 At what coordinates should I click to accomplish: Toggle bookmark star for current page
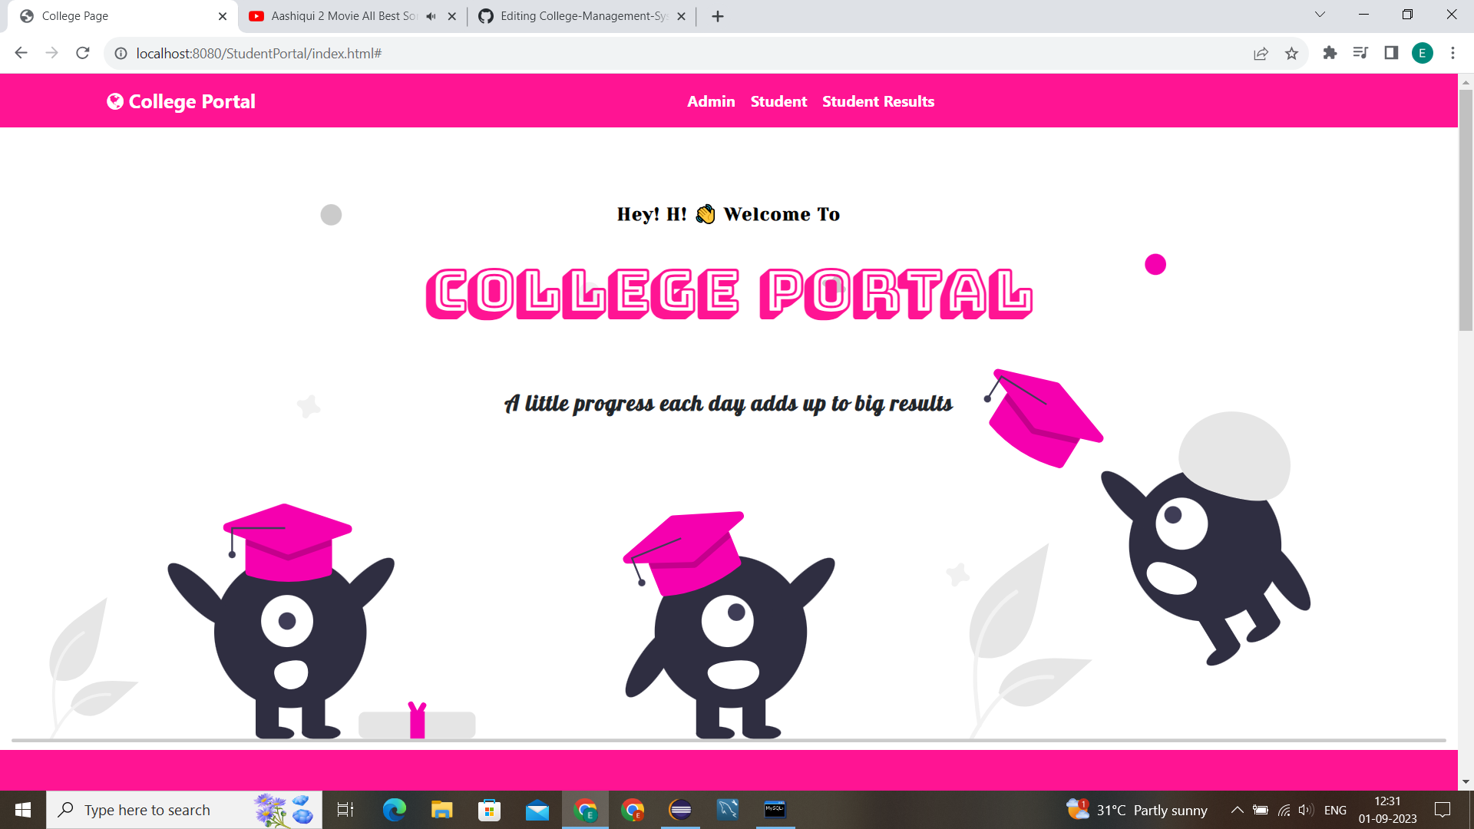[1292, 53]
